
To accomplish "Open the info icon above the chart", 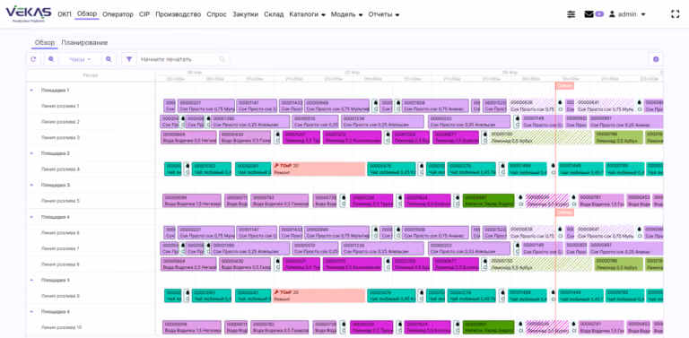I will pyautogui.click(x=656, y=59).
